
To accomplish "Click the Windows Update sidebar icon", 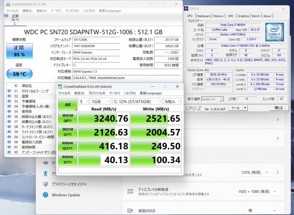I will pyautogui.click(x=45, y=195).
